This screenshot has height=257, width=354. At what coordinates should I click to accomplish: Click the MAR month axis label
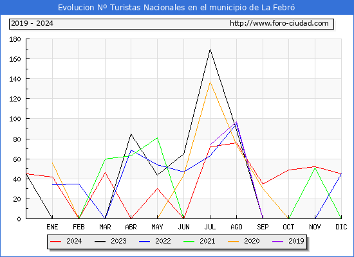point(105,227)
